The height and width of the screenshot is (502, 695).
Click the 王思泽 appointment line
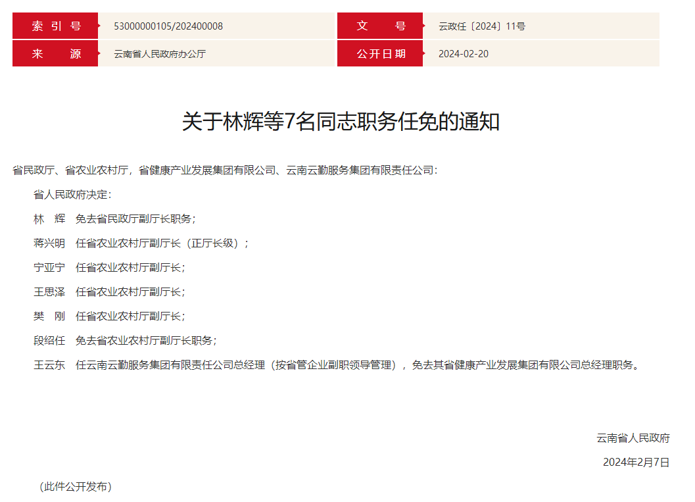tap(110, 292)
